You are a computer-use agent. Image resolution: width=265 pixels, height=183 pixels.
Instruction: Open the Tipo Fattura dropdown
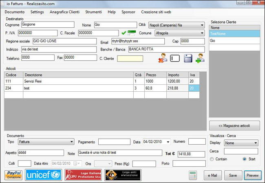tap(71, 142)
